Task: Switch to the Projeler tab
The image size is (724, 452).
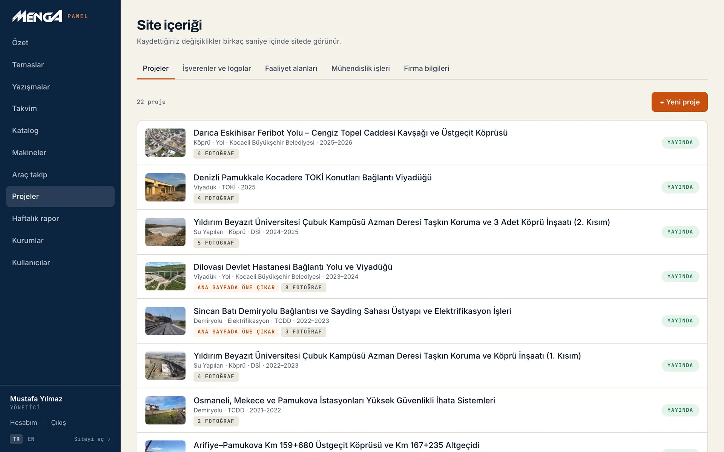Action: [x=156, y=69]
